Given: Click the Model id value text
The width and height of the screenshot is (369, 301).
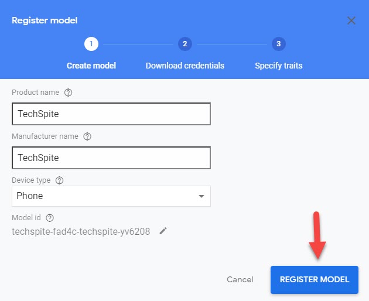Looking at the screenshot, I should (81, 231).
